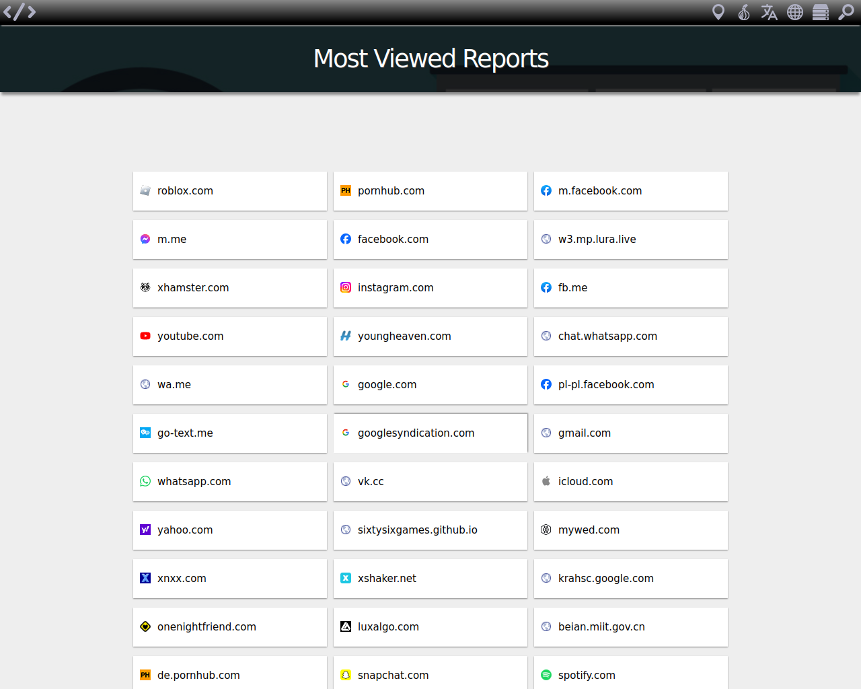Open the icloud.com report
Image resolution: width=861 pixels, height=689 pixels.
pos(630,482)
